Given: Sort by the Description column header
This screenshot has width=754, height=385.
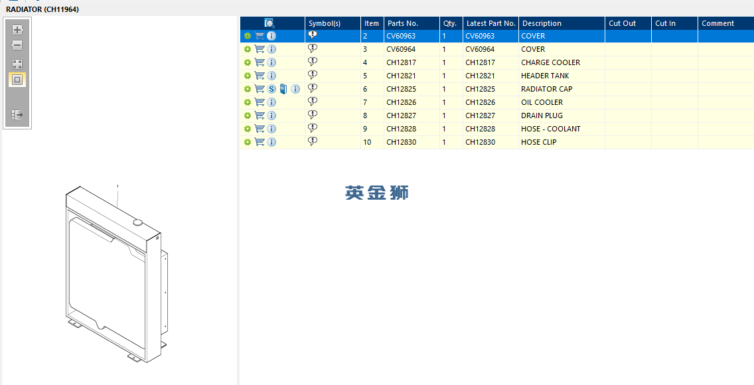Looking at the screenshot, I should [x=562, y=23].
